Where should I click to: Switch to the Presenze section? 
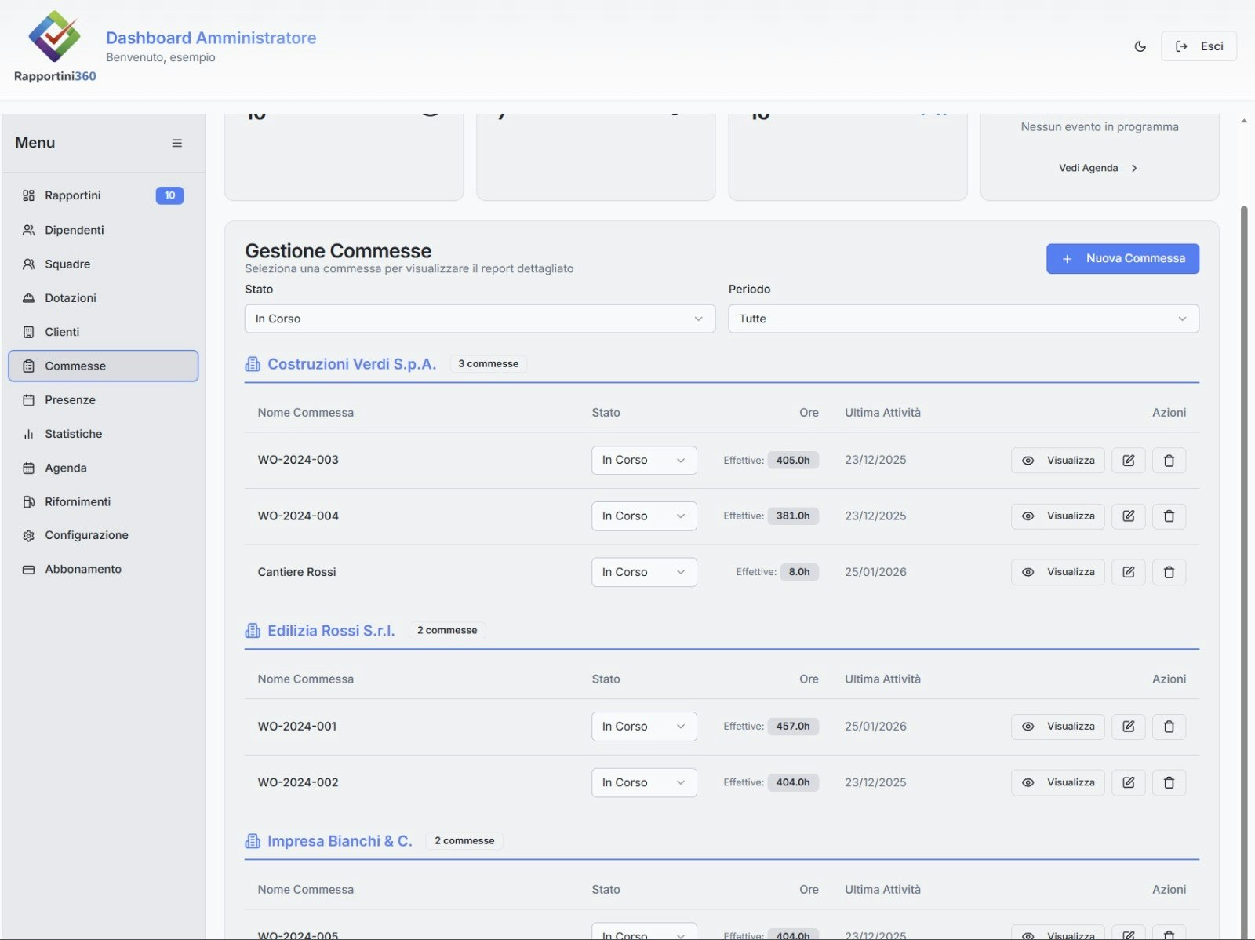[70, 399]
